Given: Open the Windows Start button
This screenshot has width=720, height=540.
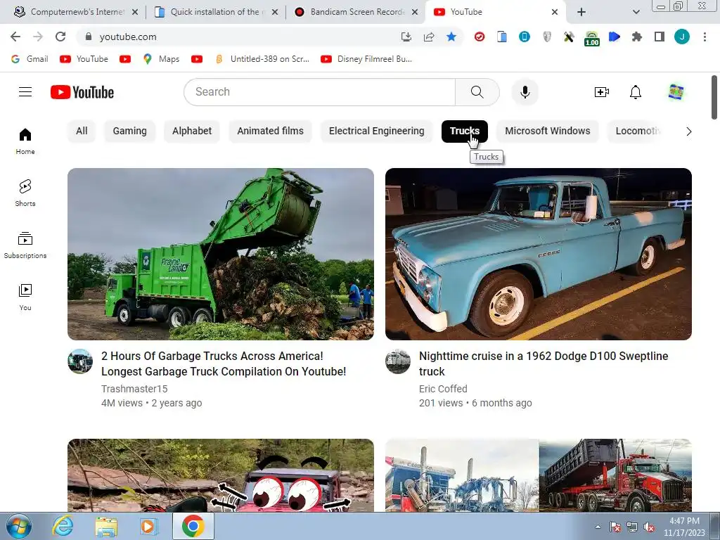Looking at the screenshot, I should point(18,527).
